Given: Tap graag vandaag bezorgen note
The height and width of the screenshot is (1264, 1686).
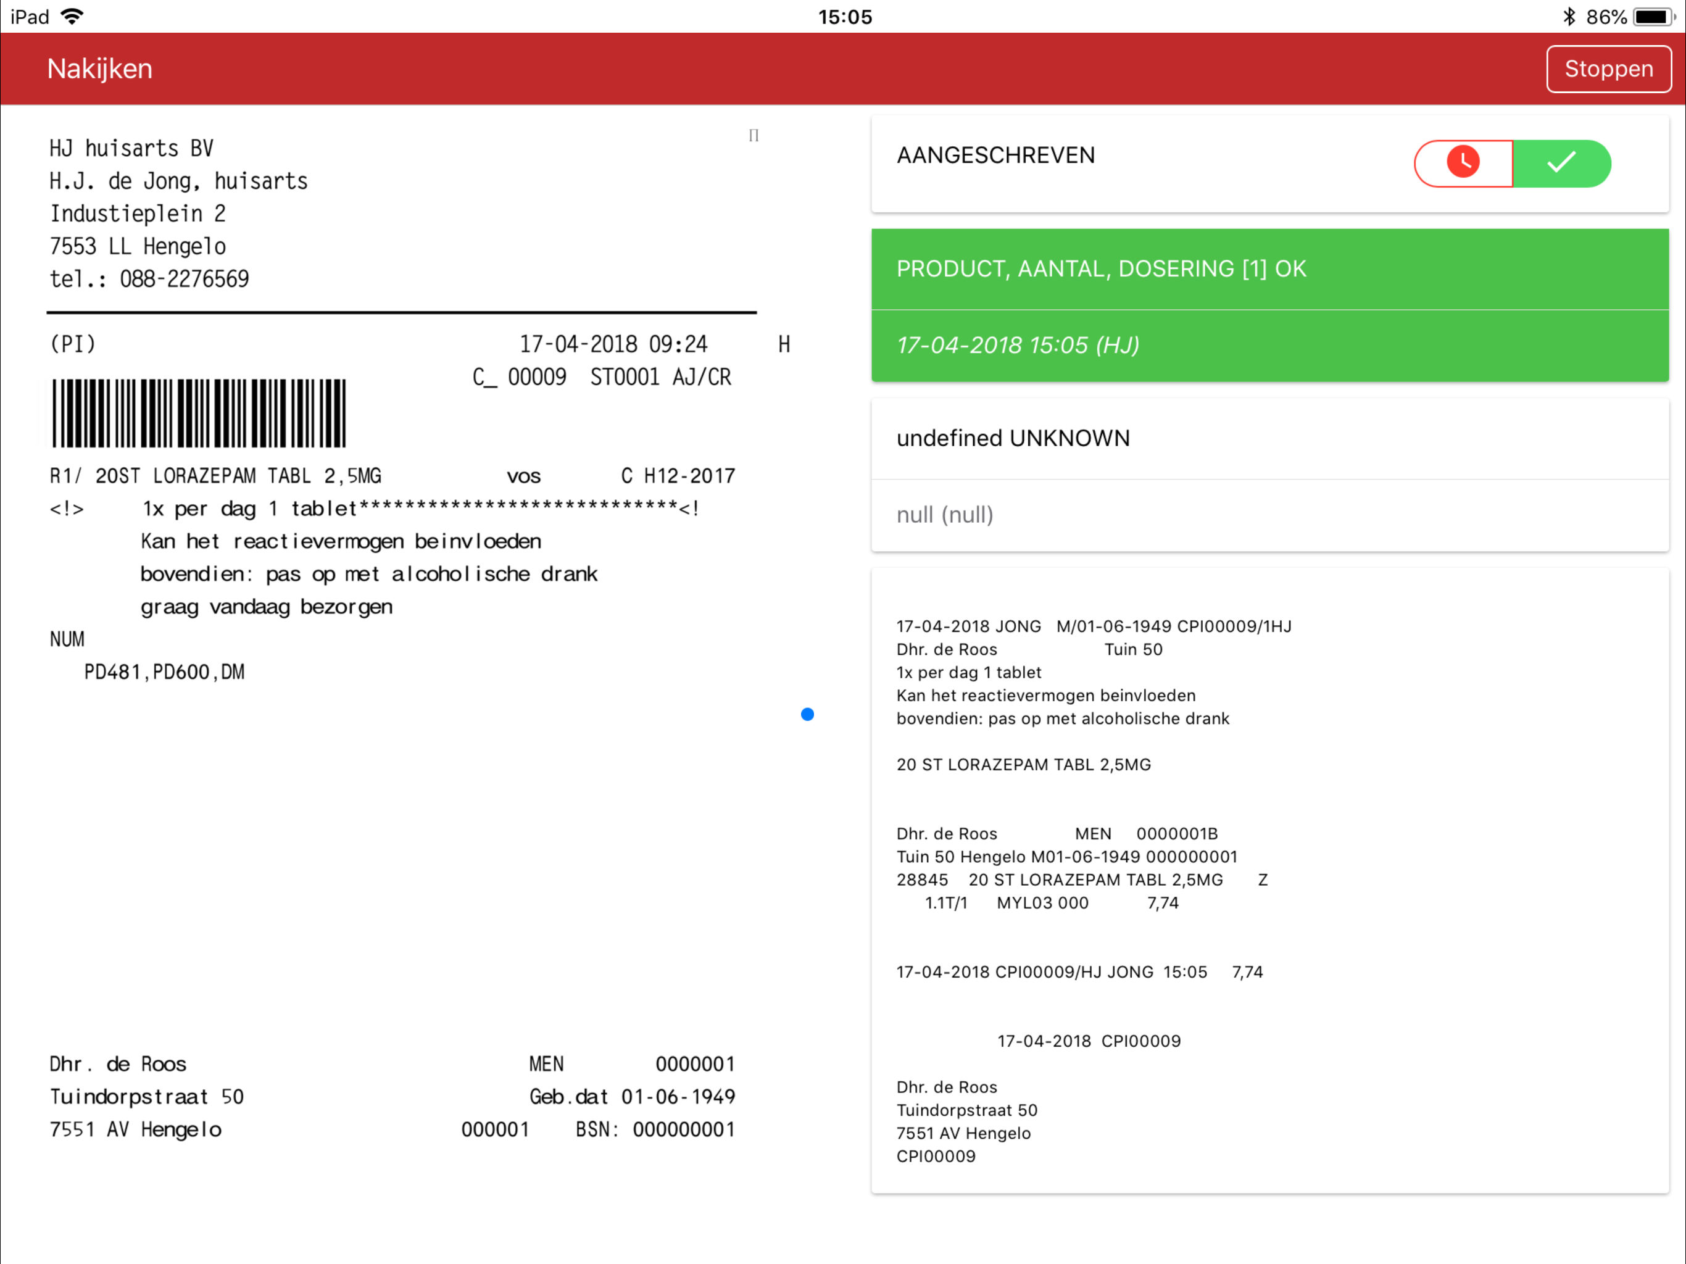Looking at the screenshot, I should click(x=267, y=607).
